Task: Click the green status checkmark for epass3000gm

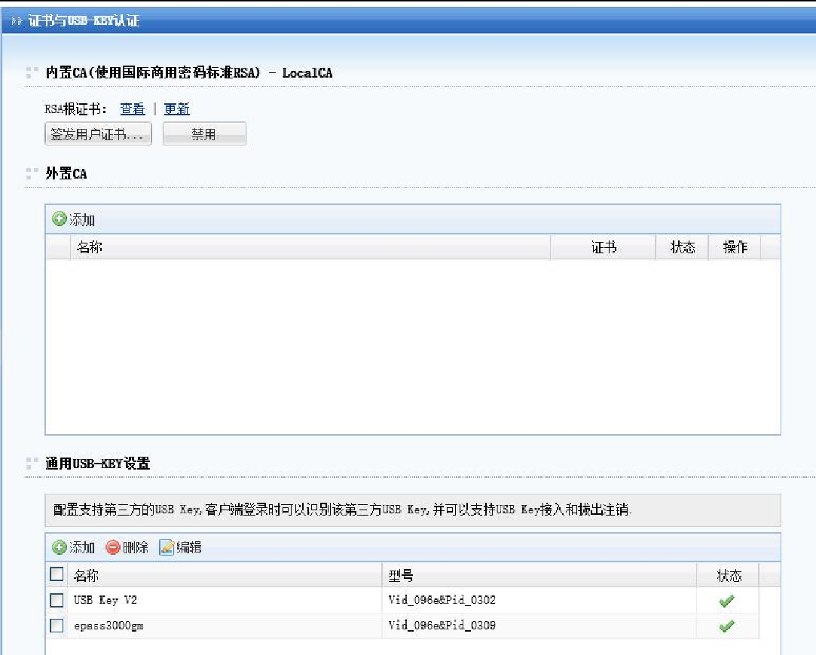Action: 726,626
